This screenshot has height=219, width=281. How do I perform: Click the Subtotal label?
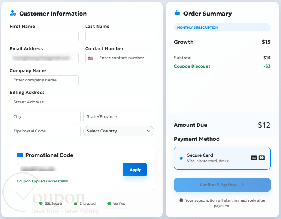tap(183, 58)
